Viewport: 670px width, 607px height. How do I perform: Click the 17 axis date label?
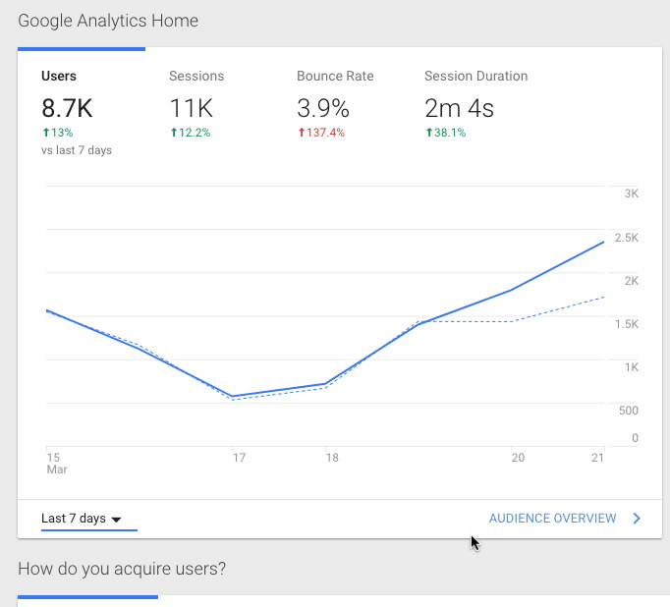[x=240, y=458]
